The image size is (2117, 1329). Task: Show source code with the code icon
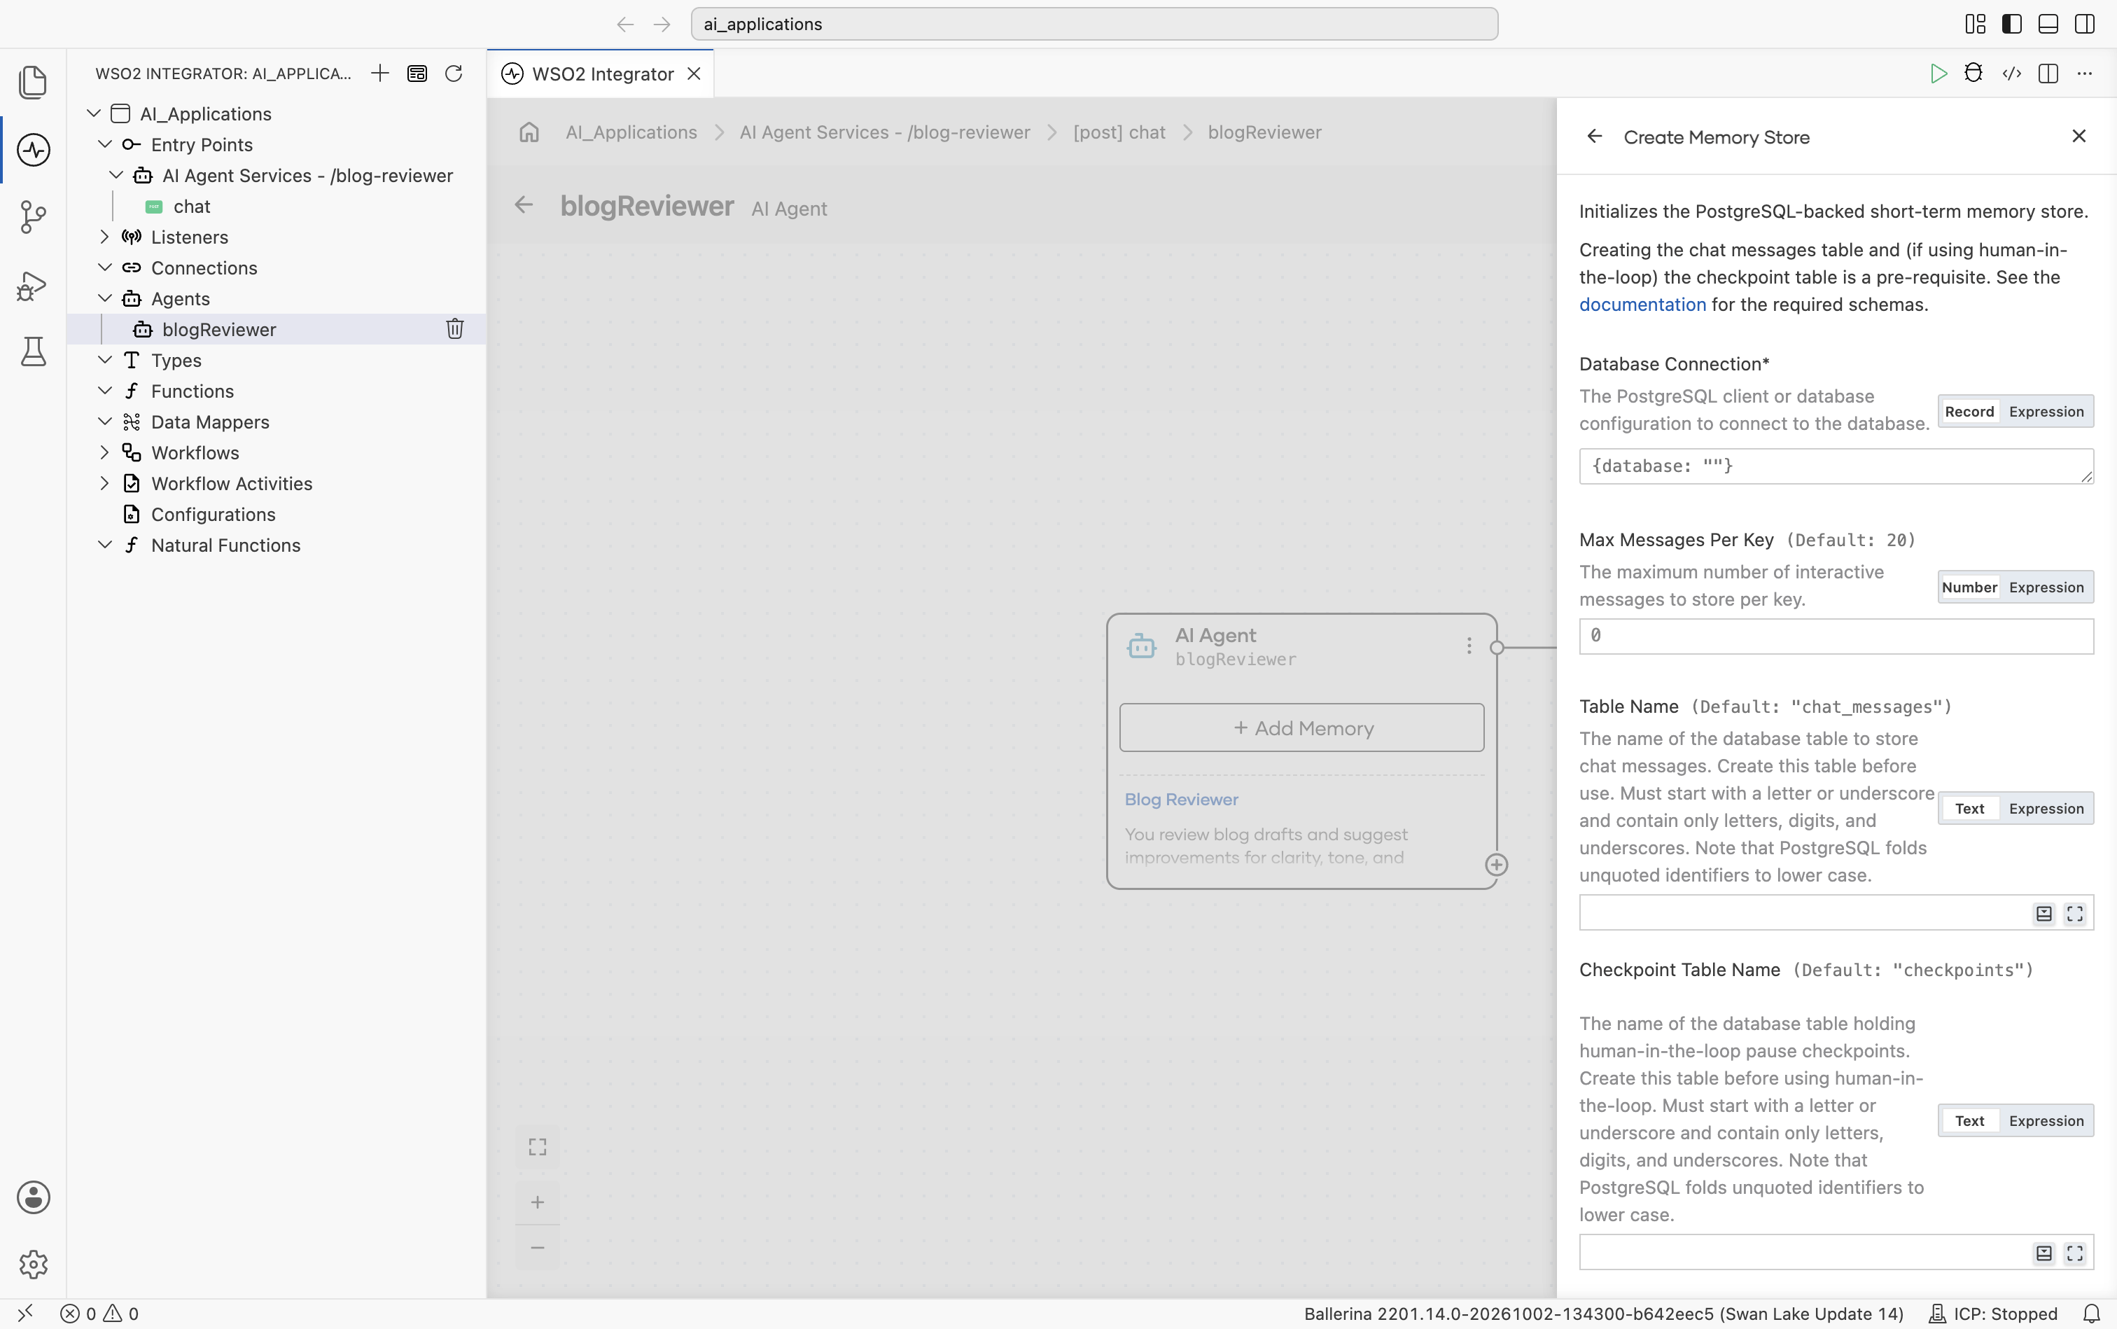[2011, 74]
